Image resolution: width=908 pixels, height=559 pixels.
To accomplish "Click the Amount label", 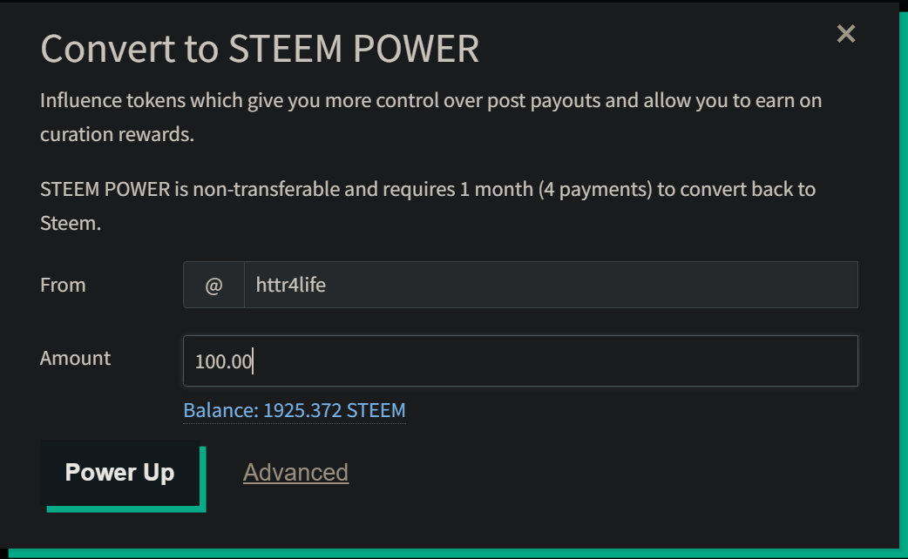I will click(76, 358).
